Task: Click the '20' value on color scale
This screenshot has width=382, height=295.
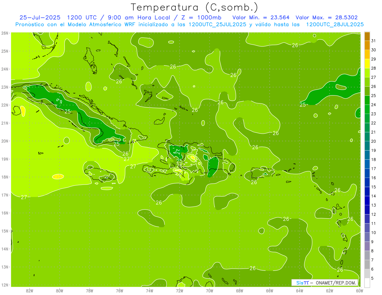Action: point(373,141)
